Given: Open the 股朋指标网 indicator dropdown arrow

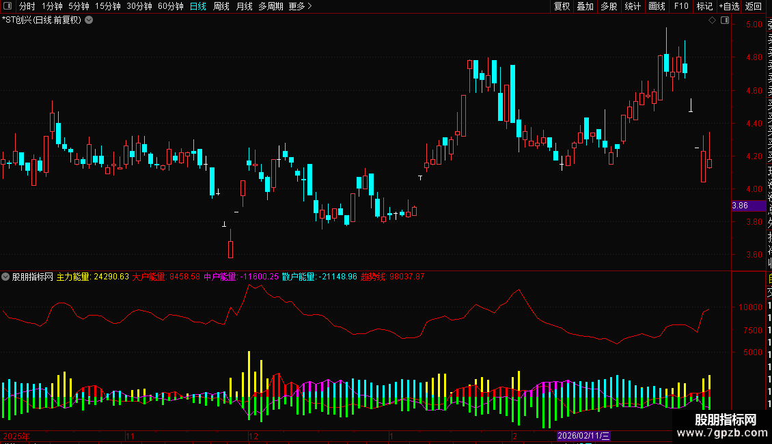Looking at the screenshot, I should (5, 277).
